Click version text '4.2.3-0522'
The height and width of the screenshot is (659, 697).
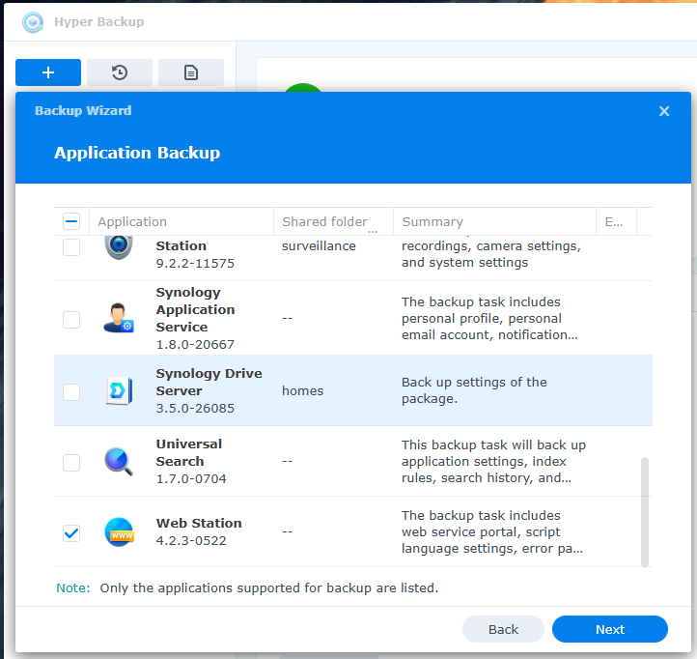coord(191,541)
